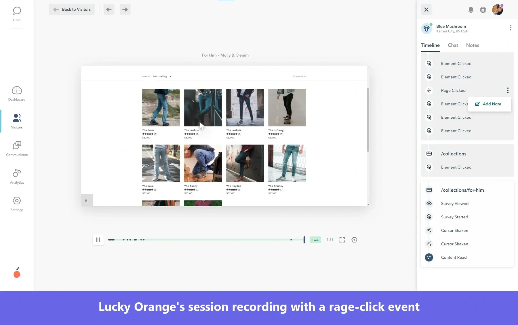Open Blue Mushroom visitor options menu
This screenshot has width=518, height=325.
click(x=510, y=28)
